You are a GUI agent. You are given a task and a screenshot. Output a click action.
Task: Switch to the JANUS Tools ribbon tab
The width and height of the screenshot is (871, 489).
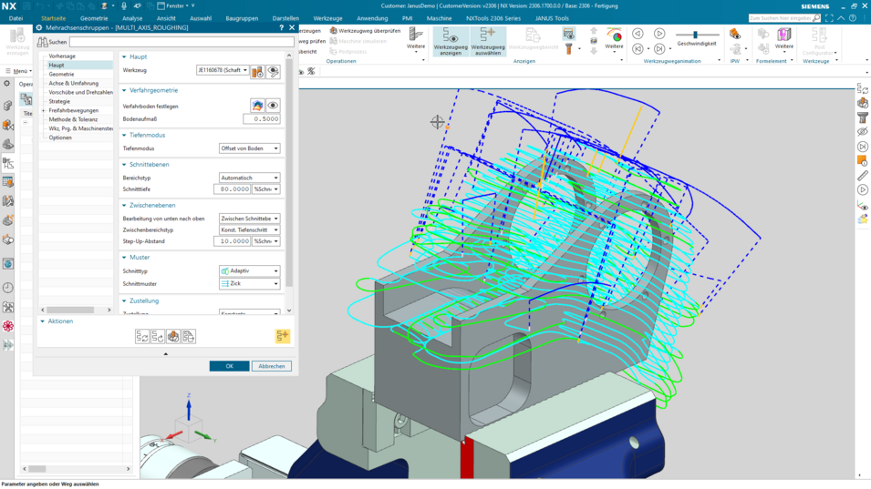tap(552, 18)
